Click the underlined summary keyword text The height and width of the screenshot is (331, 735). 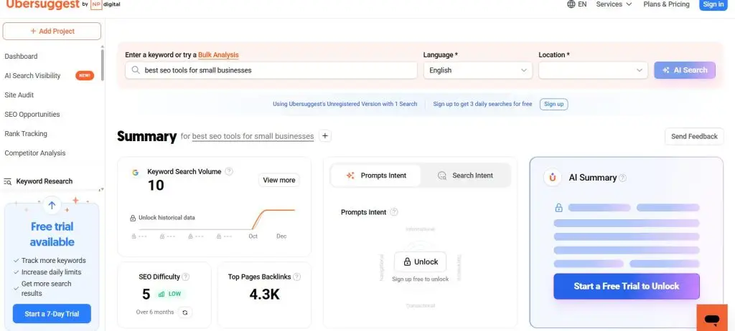(253, 137)
